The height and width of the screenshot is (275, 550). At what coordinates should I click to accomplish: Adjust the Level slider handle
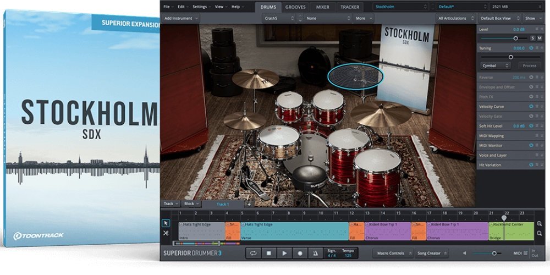click(x=515, y=38)
